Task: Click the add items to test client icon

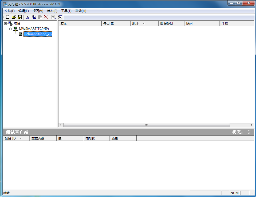Action: click(54, 17)
